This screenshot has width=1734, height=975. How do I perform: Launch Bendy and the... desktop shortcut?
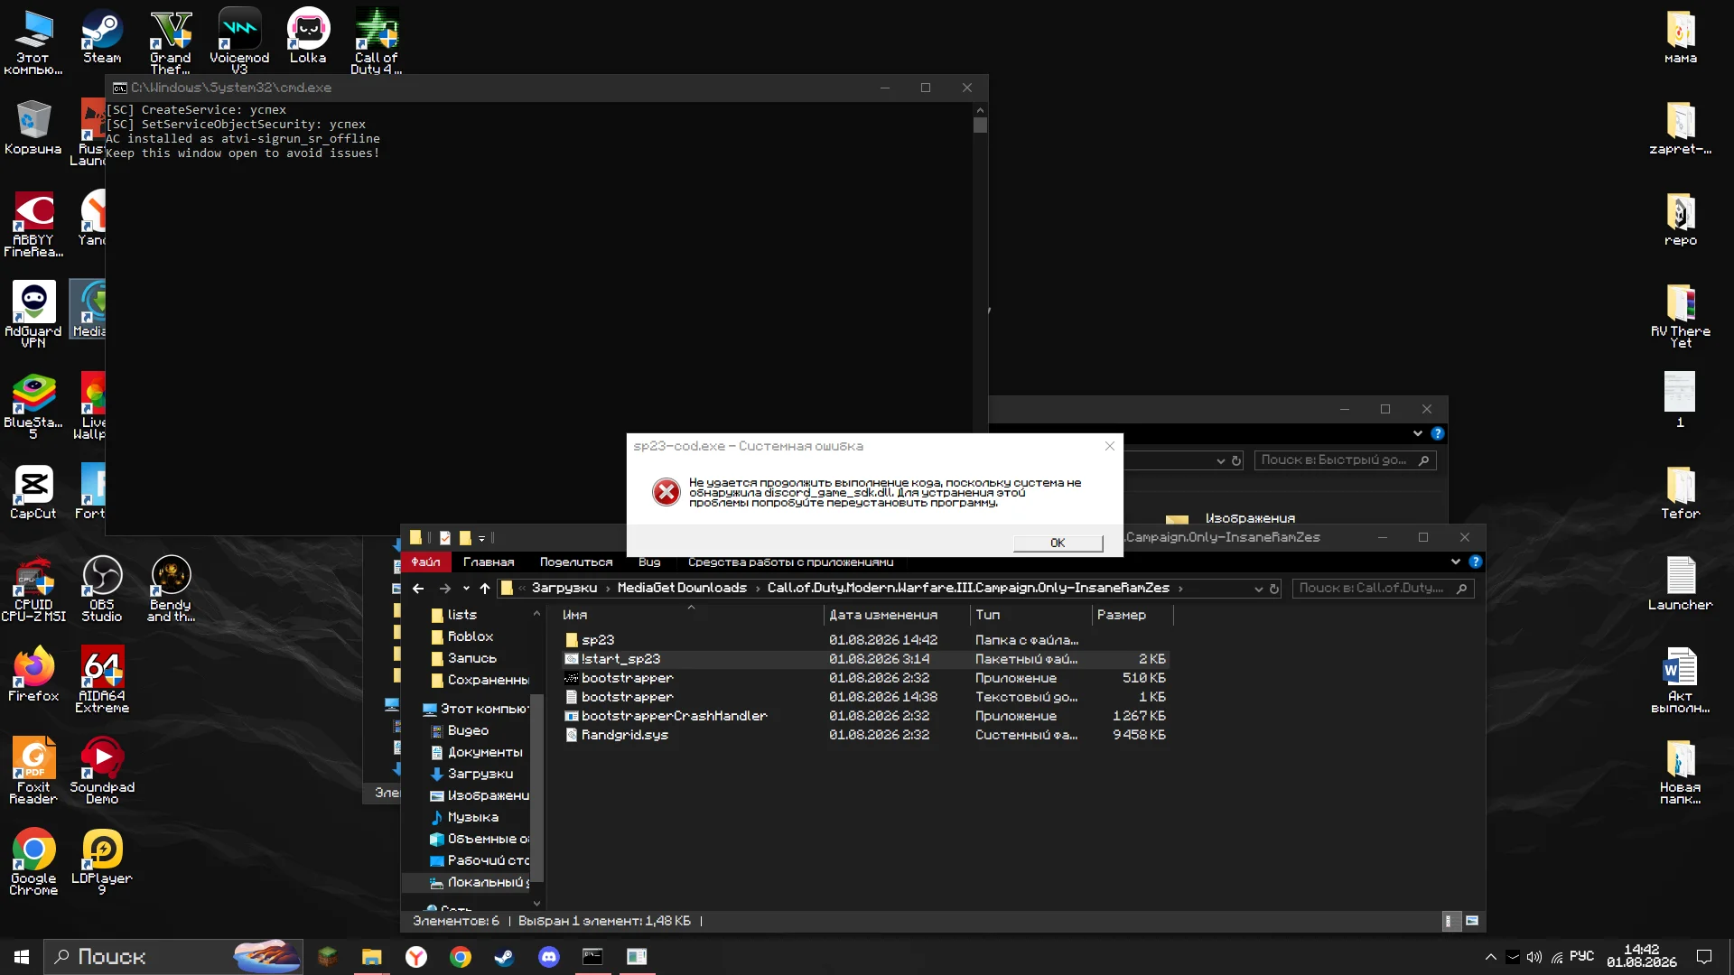tap(171, 589)
